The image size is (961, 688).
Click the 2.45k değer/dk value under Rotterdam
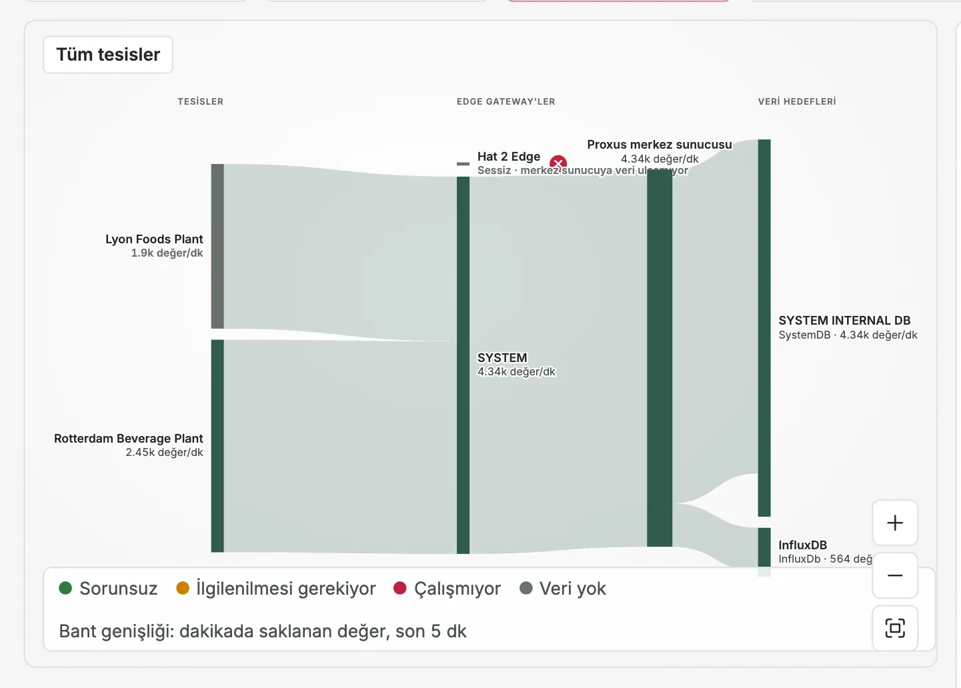[x=165, y=453]
